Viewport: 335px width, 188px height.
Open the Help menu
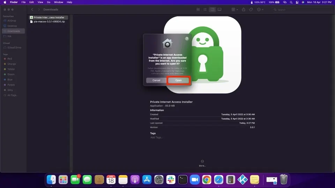point(69,2)
